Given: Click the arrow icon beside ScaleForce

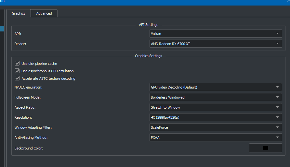Looking at the screenshot, I should click(x=277, y=127).
